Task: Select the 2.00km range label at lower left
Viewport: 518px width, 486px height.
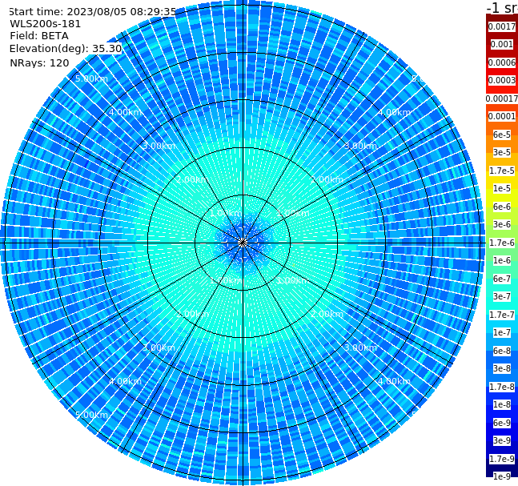Action: (x=193, y=314)
